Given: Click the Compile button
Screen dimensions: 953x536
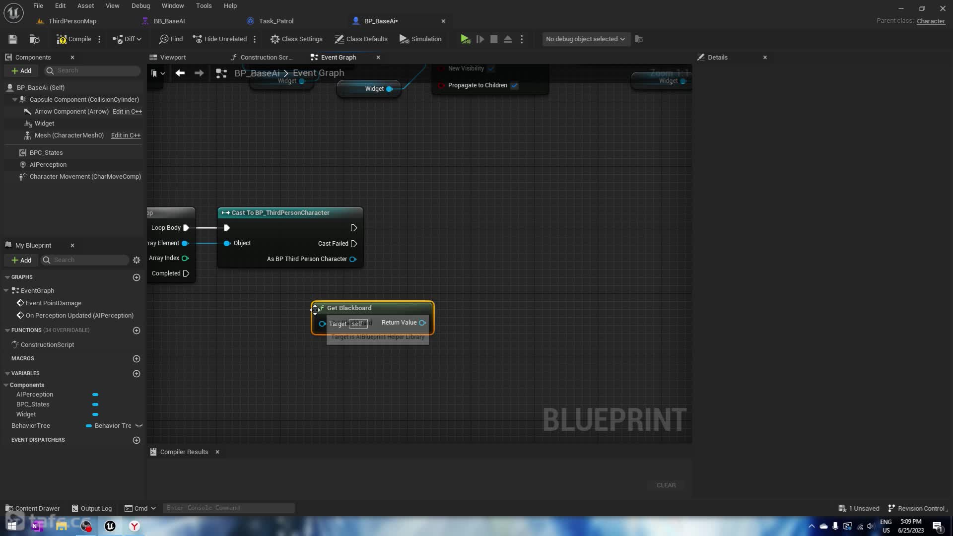Looking at the screenshot, I should tap(74, 39).
